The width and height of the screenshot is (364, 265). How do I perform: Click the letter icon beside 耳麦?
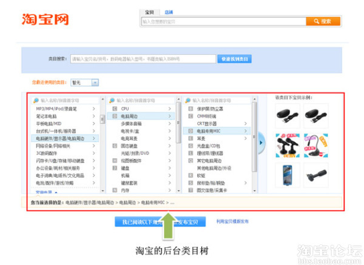click(x=190, y=138)
